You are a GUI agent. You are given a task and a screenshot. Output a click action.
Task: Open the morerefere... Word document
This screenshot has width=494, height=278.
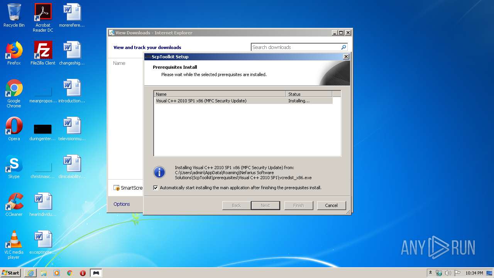click(x=72, y=16)
